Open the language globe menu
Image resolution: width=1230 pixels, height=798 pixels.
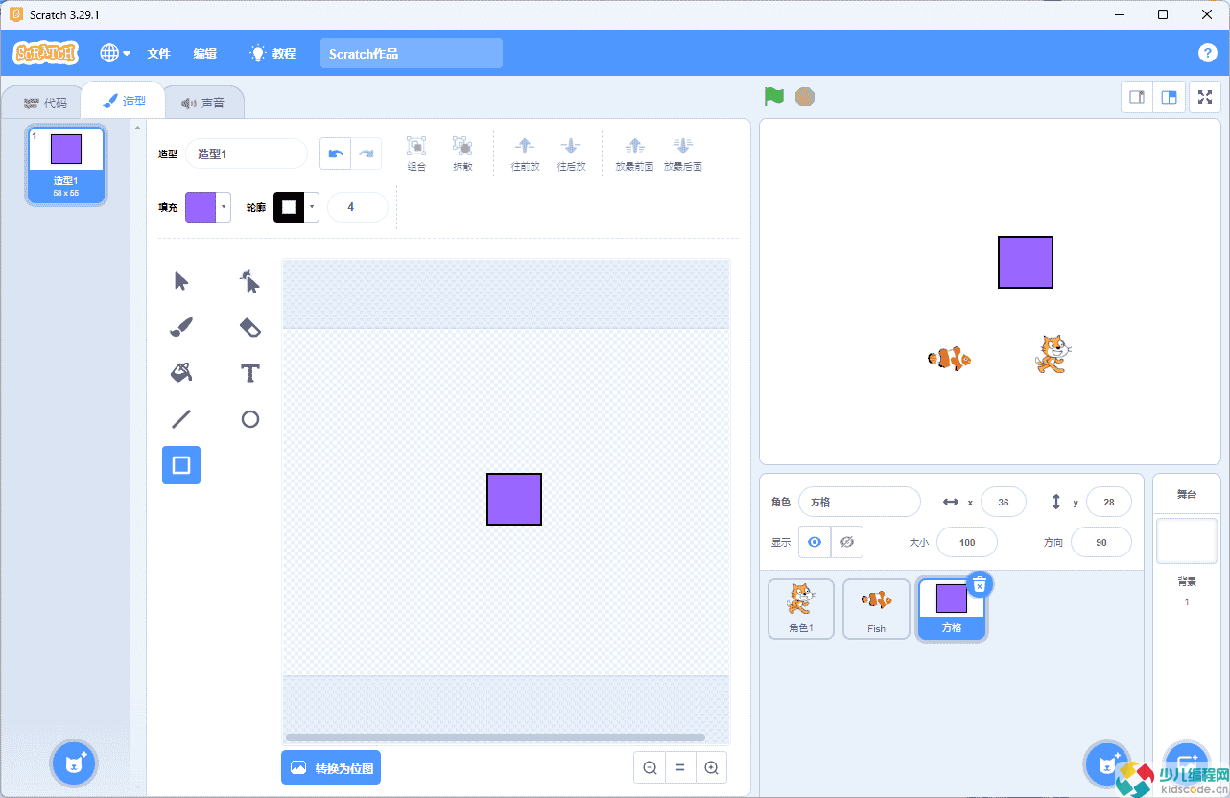pyautogui.click(x=115, y=54)
